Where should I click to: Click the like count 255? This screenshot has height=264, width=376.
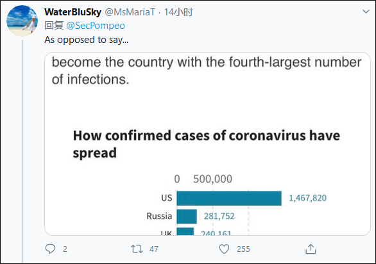[x=243, y=249]
